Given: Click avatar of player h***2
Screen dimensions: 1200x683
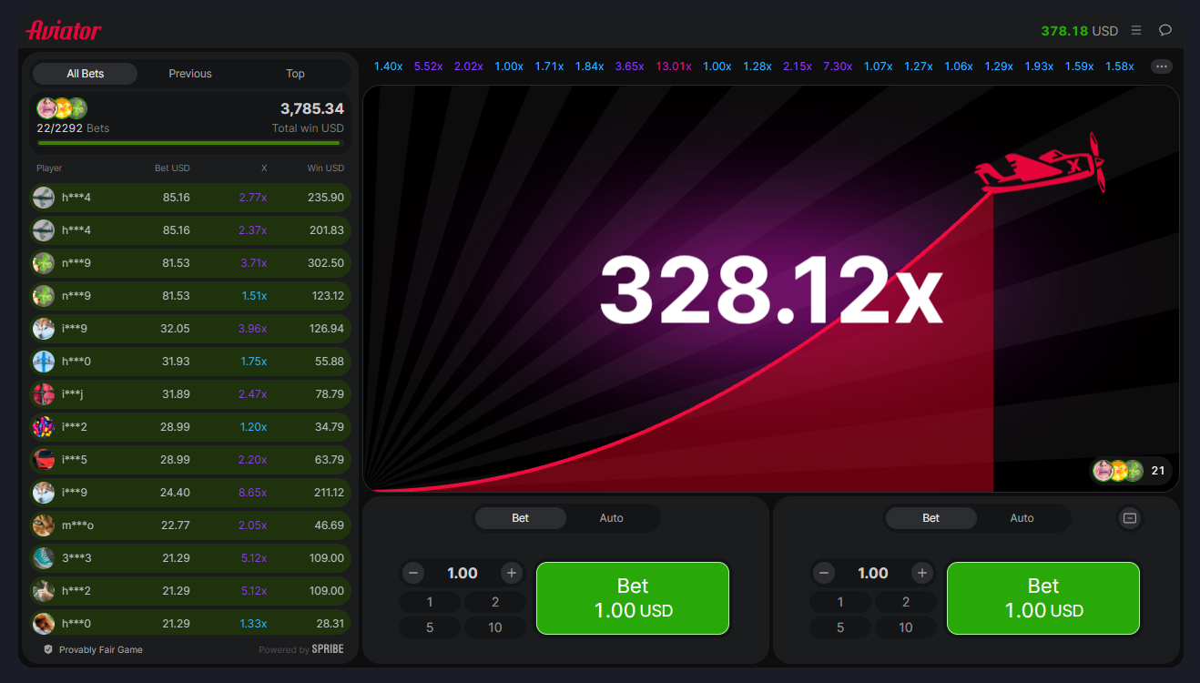Looking at the screenshot, I should 43,591.
